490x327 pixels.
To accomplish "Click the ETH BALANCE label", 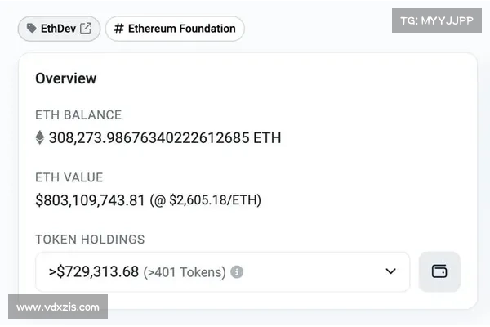I will point(78,115).
